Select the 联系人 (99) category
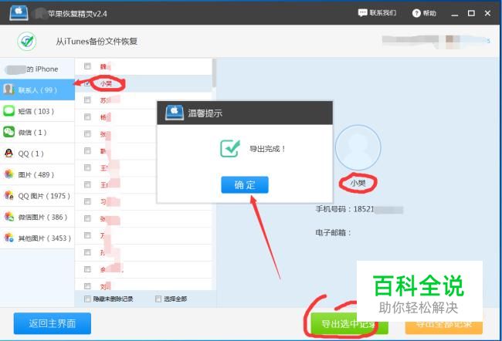502x341 pixels. tap(37, 89)
